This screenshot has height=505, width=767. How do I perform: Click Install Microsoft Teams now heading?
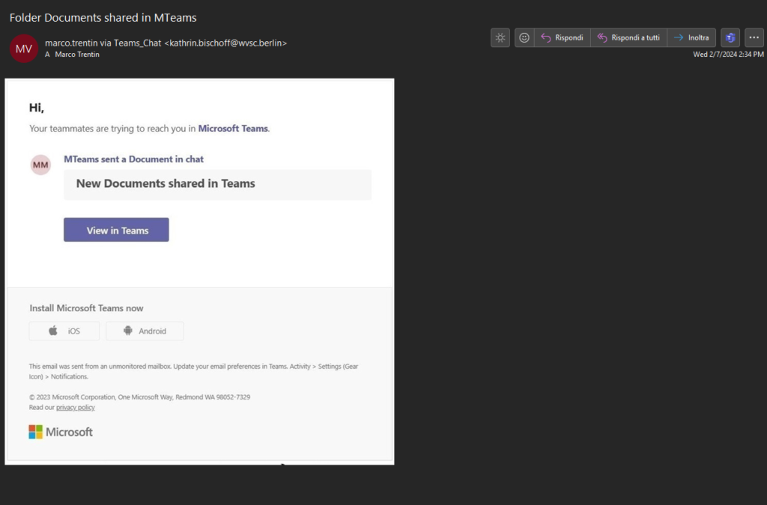pos(87,308)
